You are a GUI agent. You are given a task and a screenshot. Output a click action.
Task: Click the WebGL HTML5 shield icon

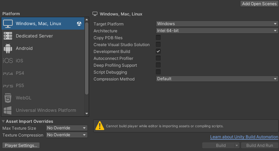point(8,98)
